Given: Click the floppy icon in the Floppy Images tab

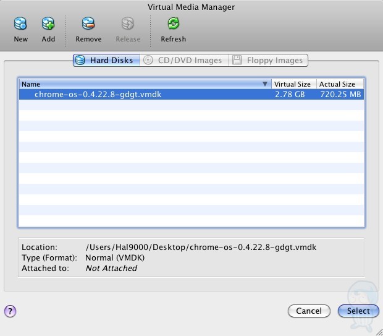Looking at the screenshot, I should pyautogui.click(x=237, y=61).
